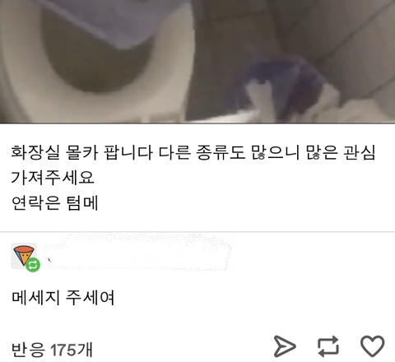Click the green reblog badge on avatar

click(x=33, y=265)
